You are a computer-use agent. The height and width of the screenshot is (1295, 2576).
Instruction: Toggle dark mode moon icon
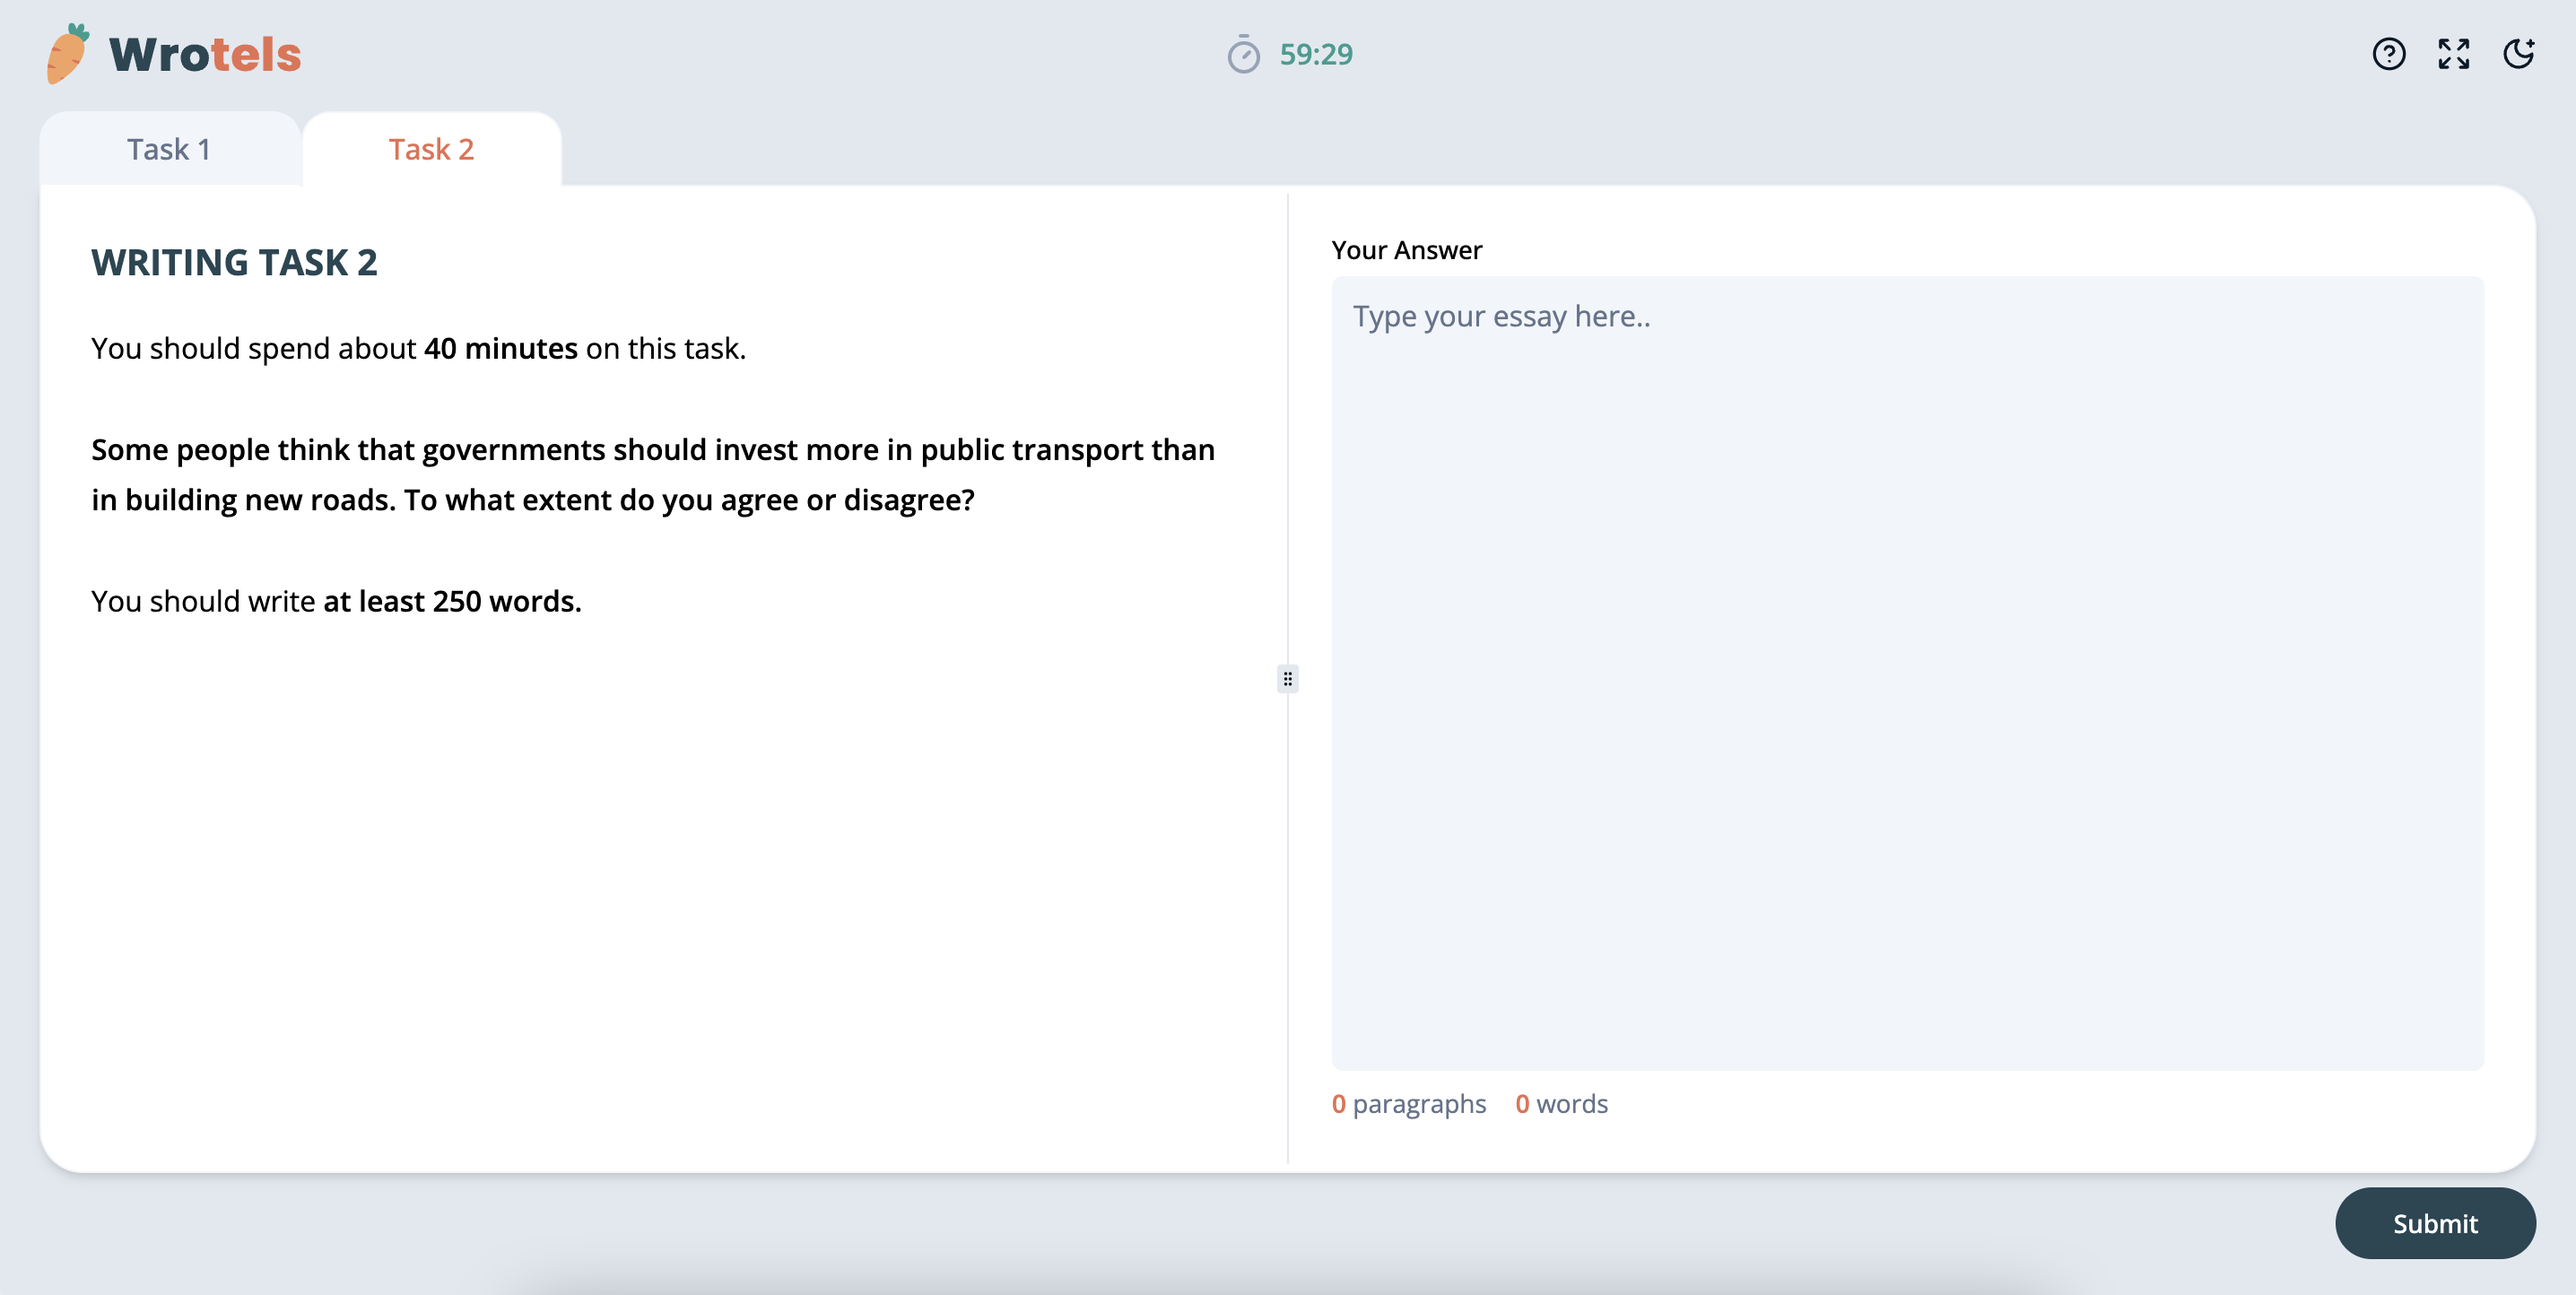pyautogui.click(x=2518, y=54)
